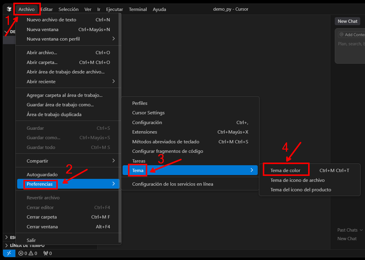Select Agregar carpeta al área de trabajo
This screenshot has width=365, height=260.
[x=68, y=95]
